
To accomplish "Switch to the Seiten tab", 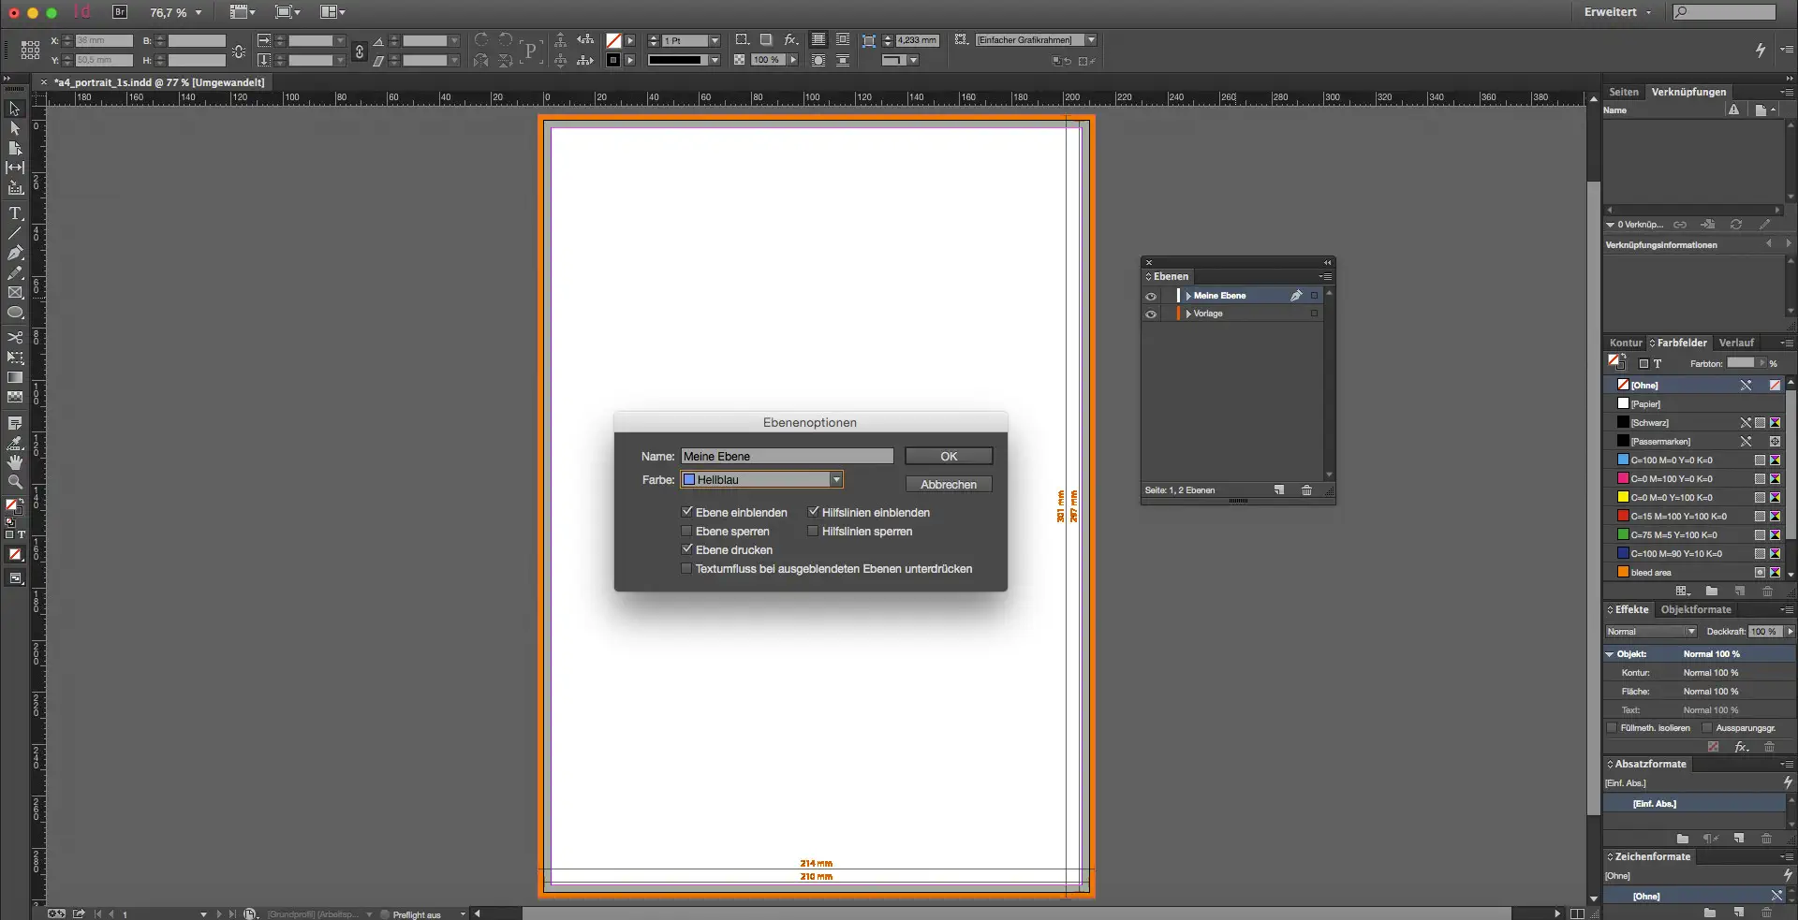I will point(1623,92).
